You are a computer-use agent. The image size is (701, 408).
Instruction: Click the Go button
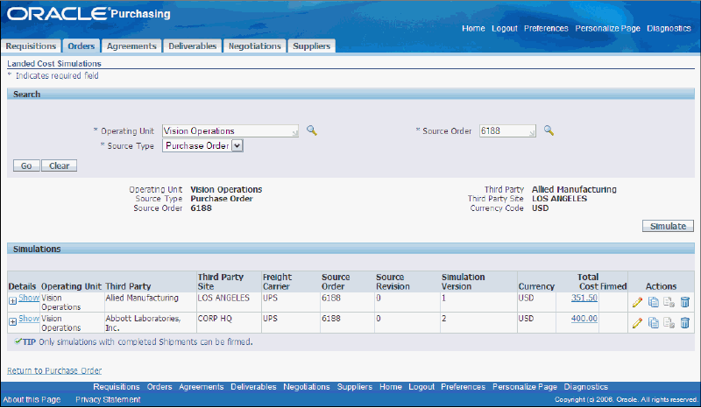coord(26,165)
